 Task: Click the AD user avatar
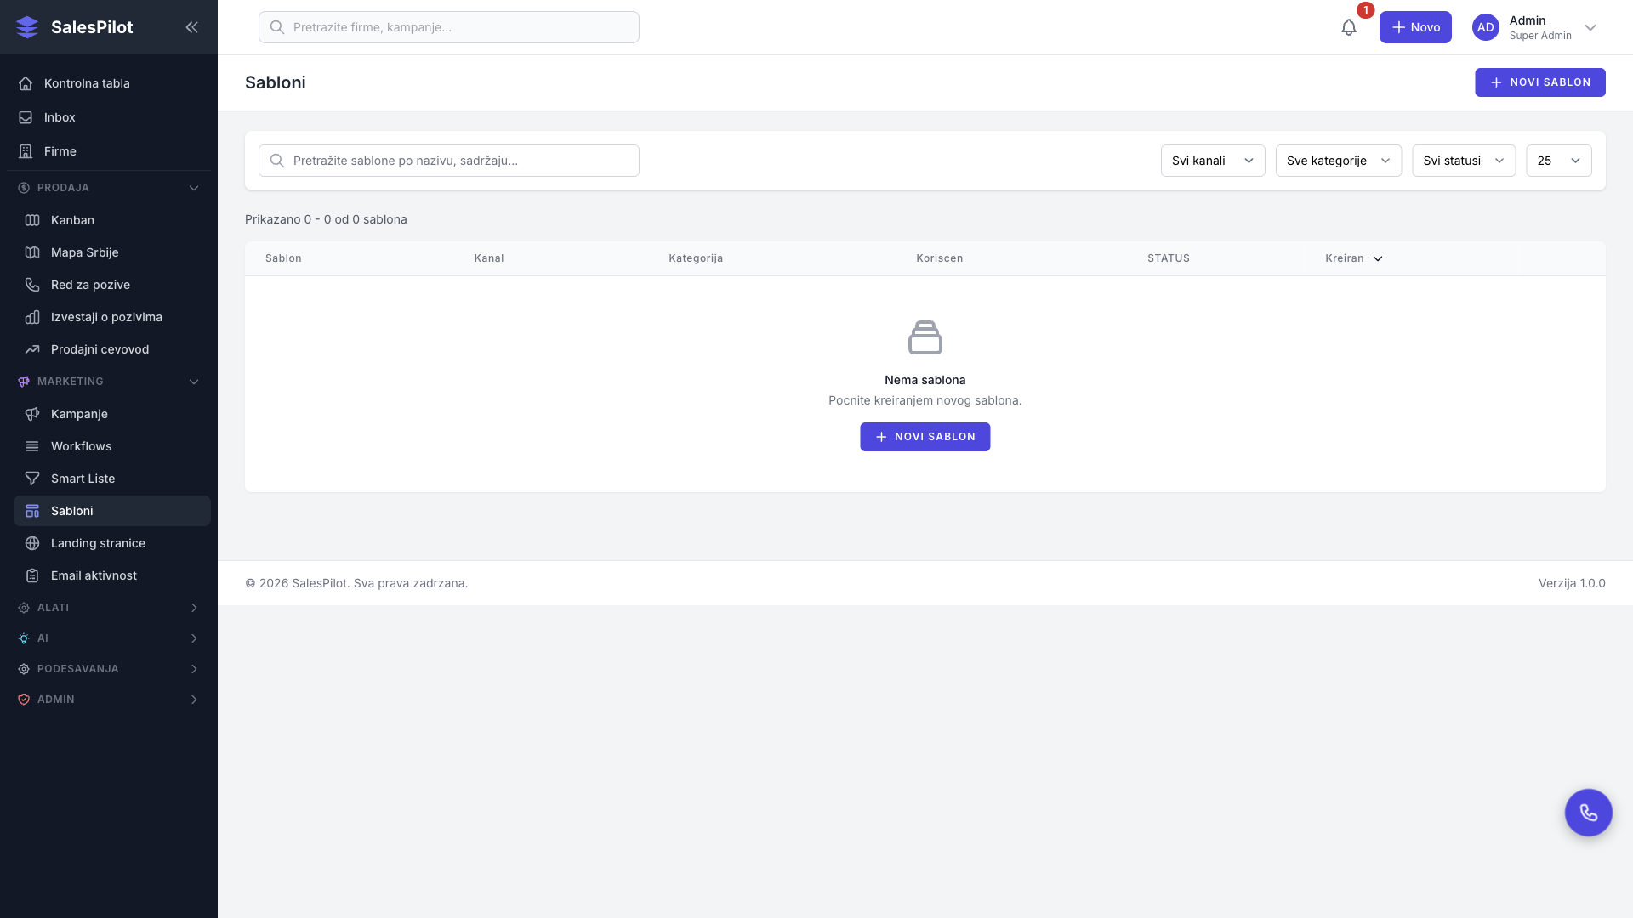pos(1485,27)
